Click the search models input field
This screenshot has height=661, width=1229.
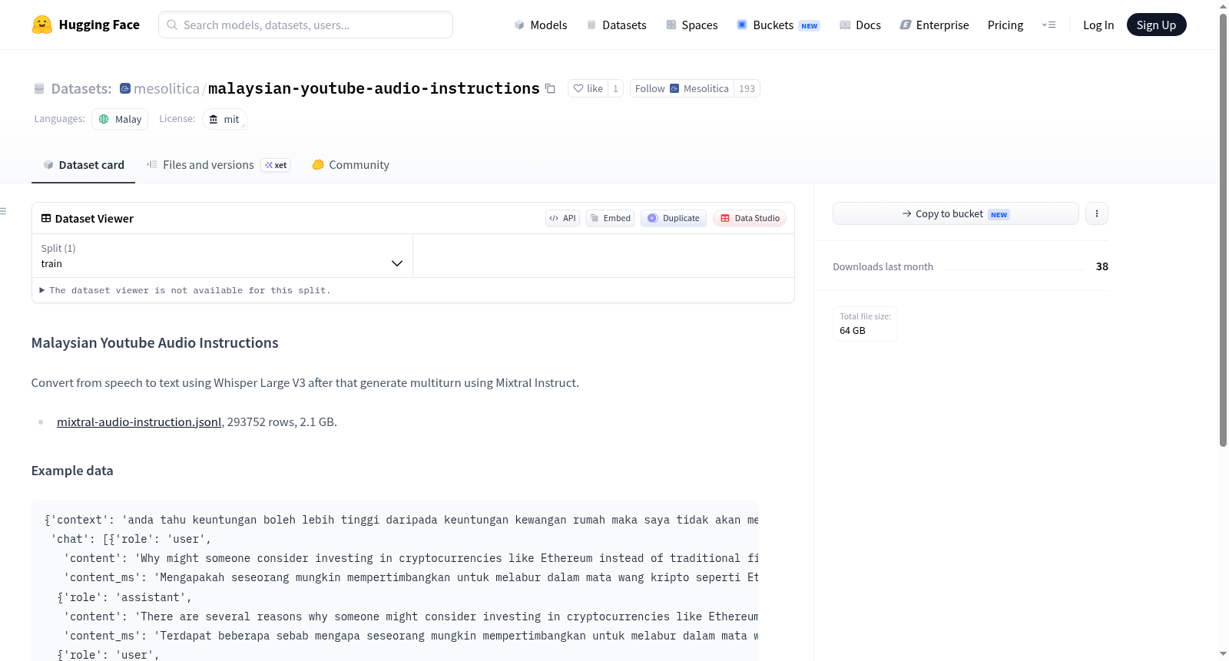coord(306,25)
